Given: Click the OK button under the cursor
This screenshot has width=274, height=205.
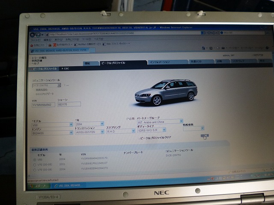Looking at the screenshot, I should [x=205, y=136].
